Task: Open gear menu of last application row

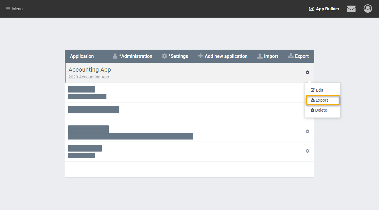Action: point(308,151)
